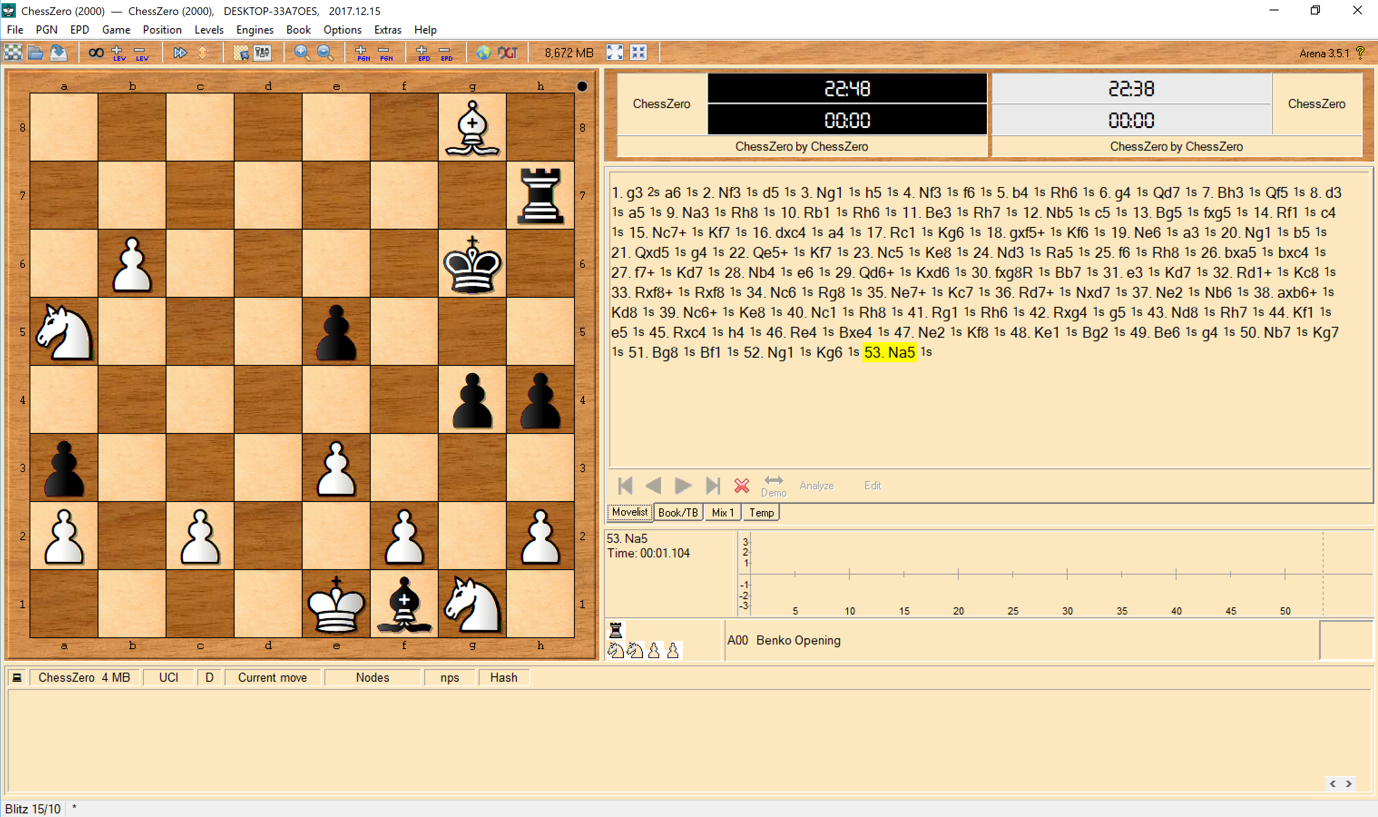Start a new game with the chessboard icon
Image resolution: width=1378 pixels, height=817 pixels.
point(13,53)
